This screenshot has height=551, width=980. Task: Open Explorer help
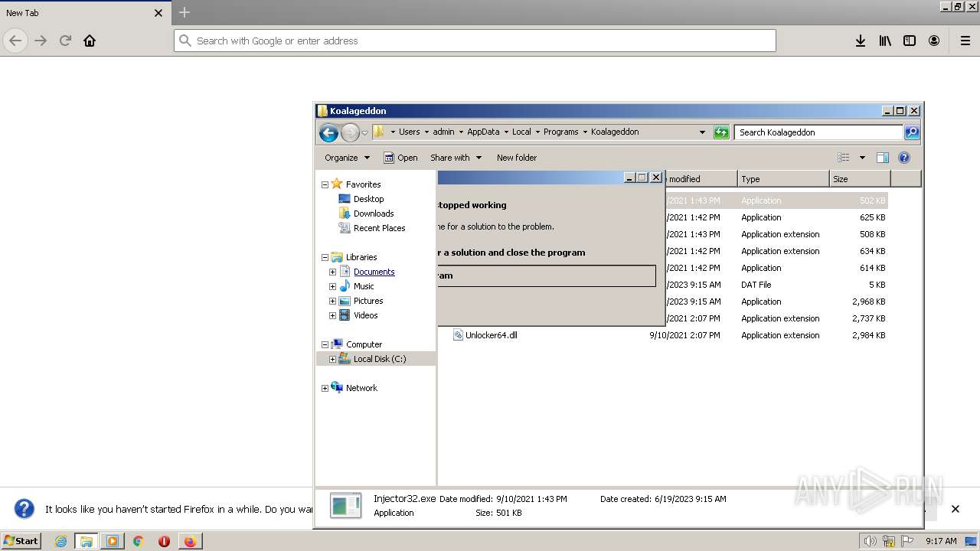coord(903,158)
